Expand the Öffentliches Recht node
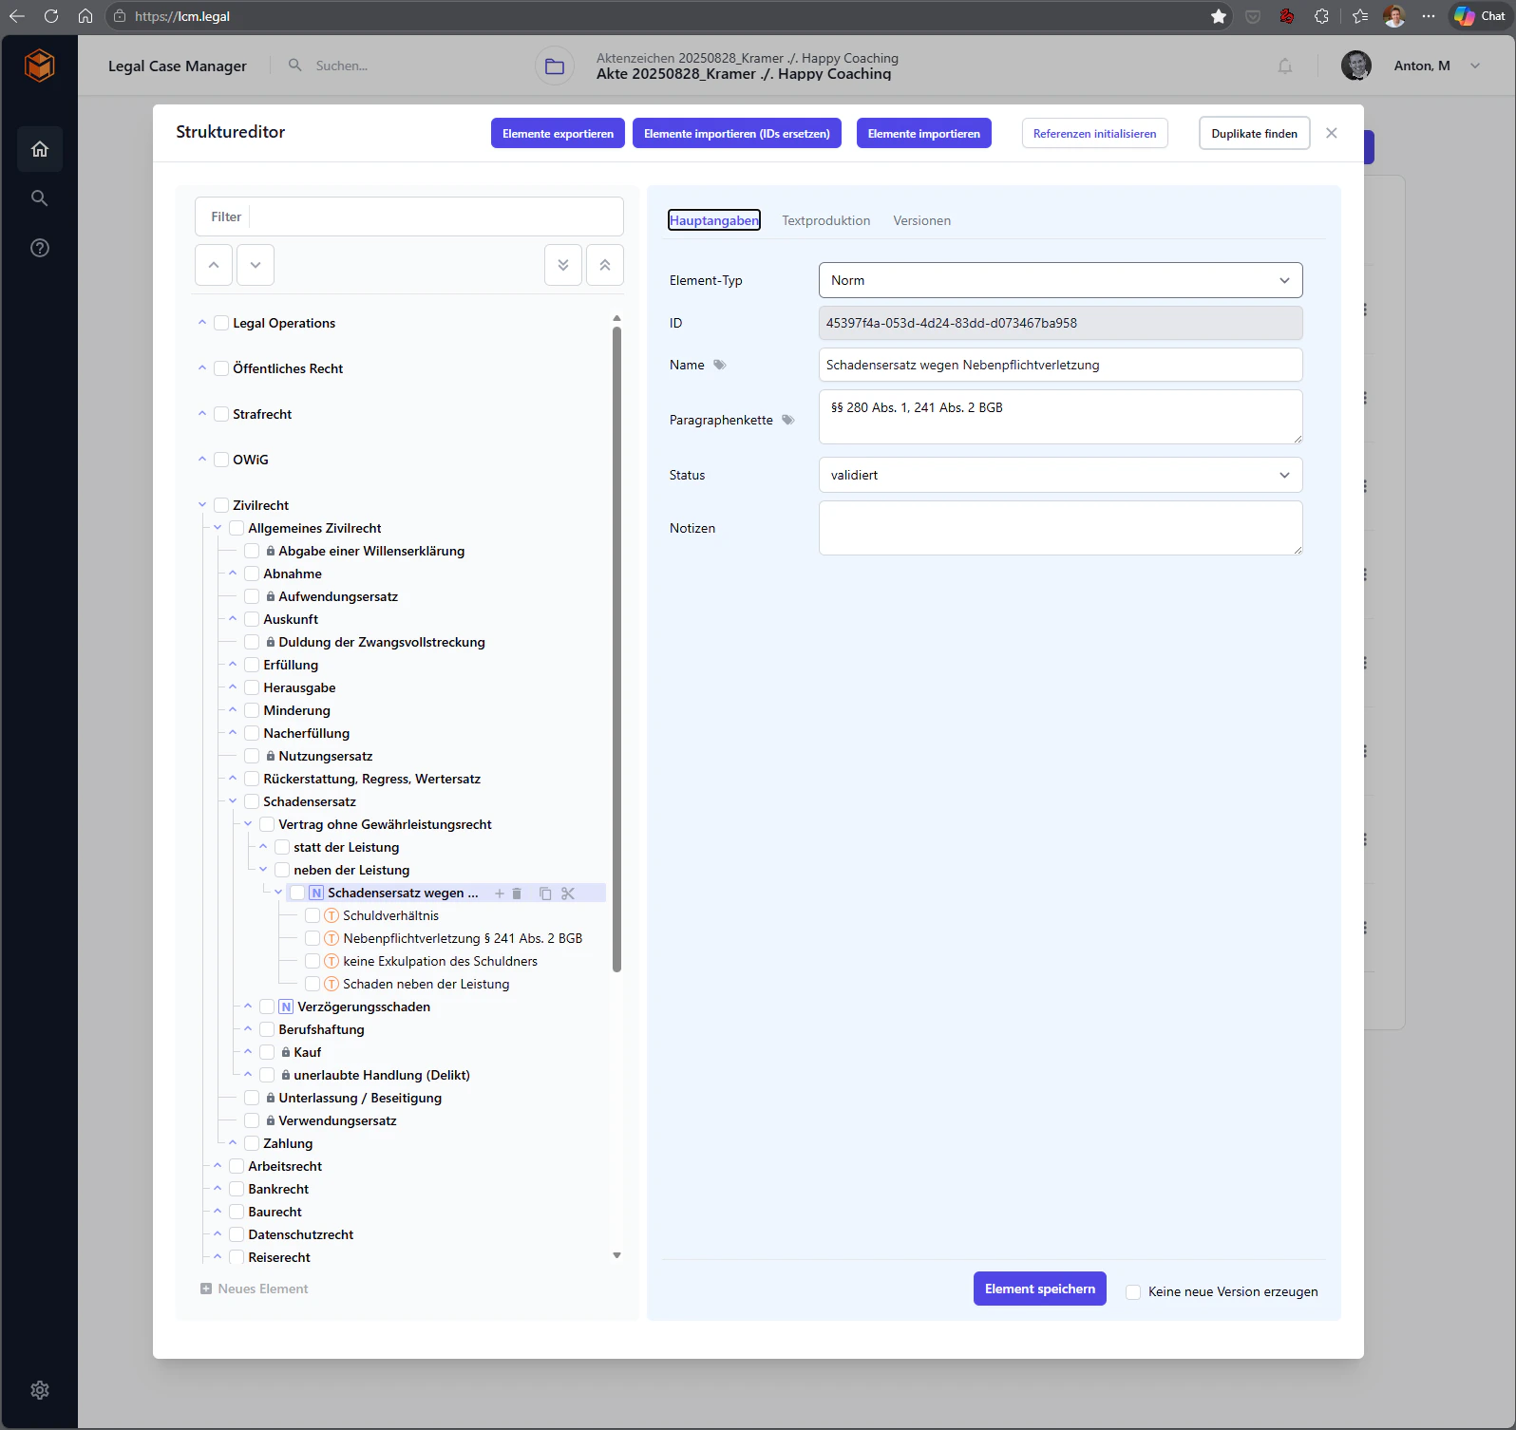The width and height of the screenshot is (1516, 1430). [x=202, y=368]
